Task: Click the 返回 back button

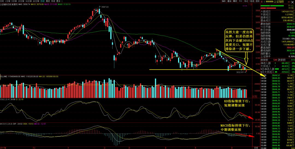Action: pyautogui.click(x=257, y=1)
